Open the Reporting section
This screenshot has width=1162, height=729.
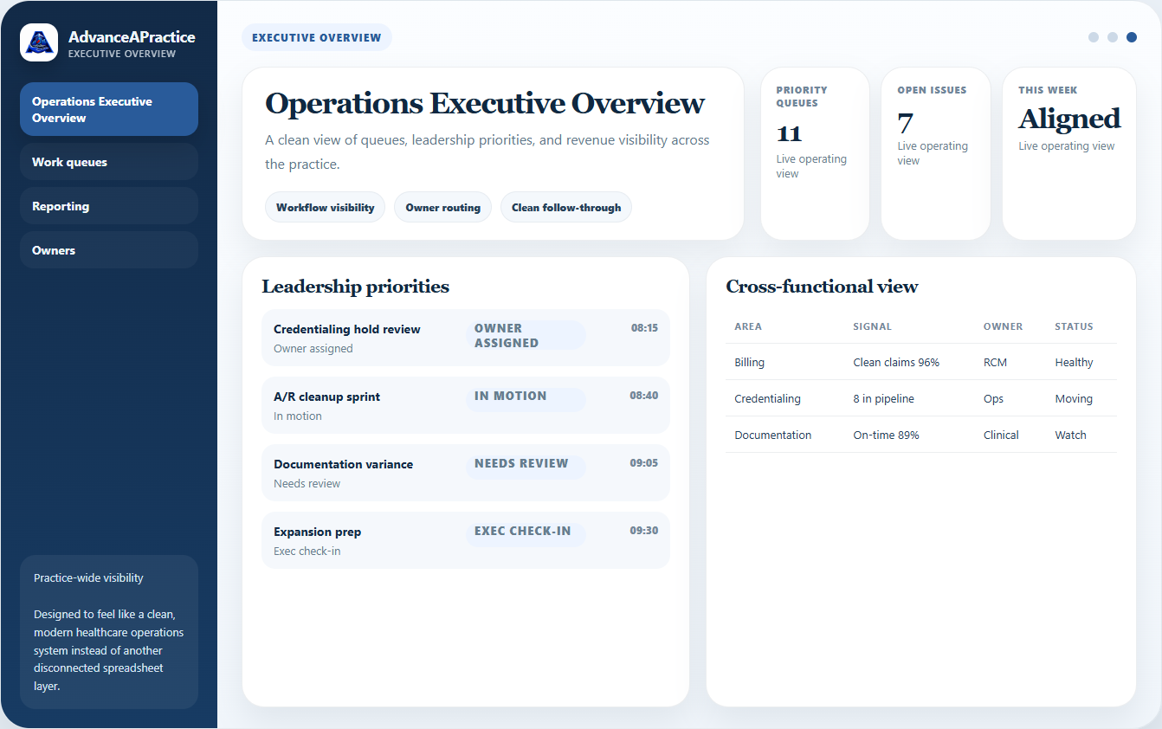coord(108,205)
